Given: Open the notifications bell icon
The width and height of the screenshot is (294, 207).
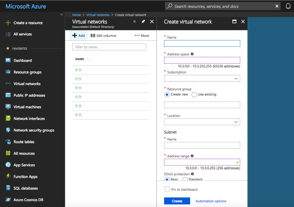Looking at the screenshot, I should (288, 6).
